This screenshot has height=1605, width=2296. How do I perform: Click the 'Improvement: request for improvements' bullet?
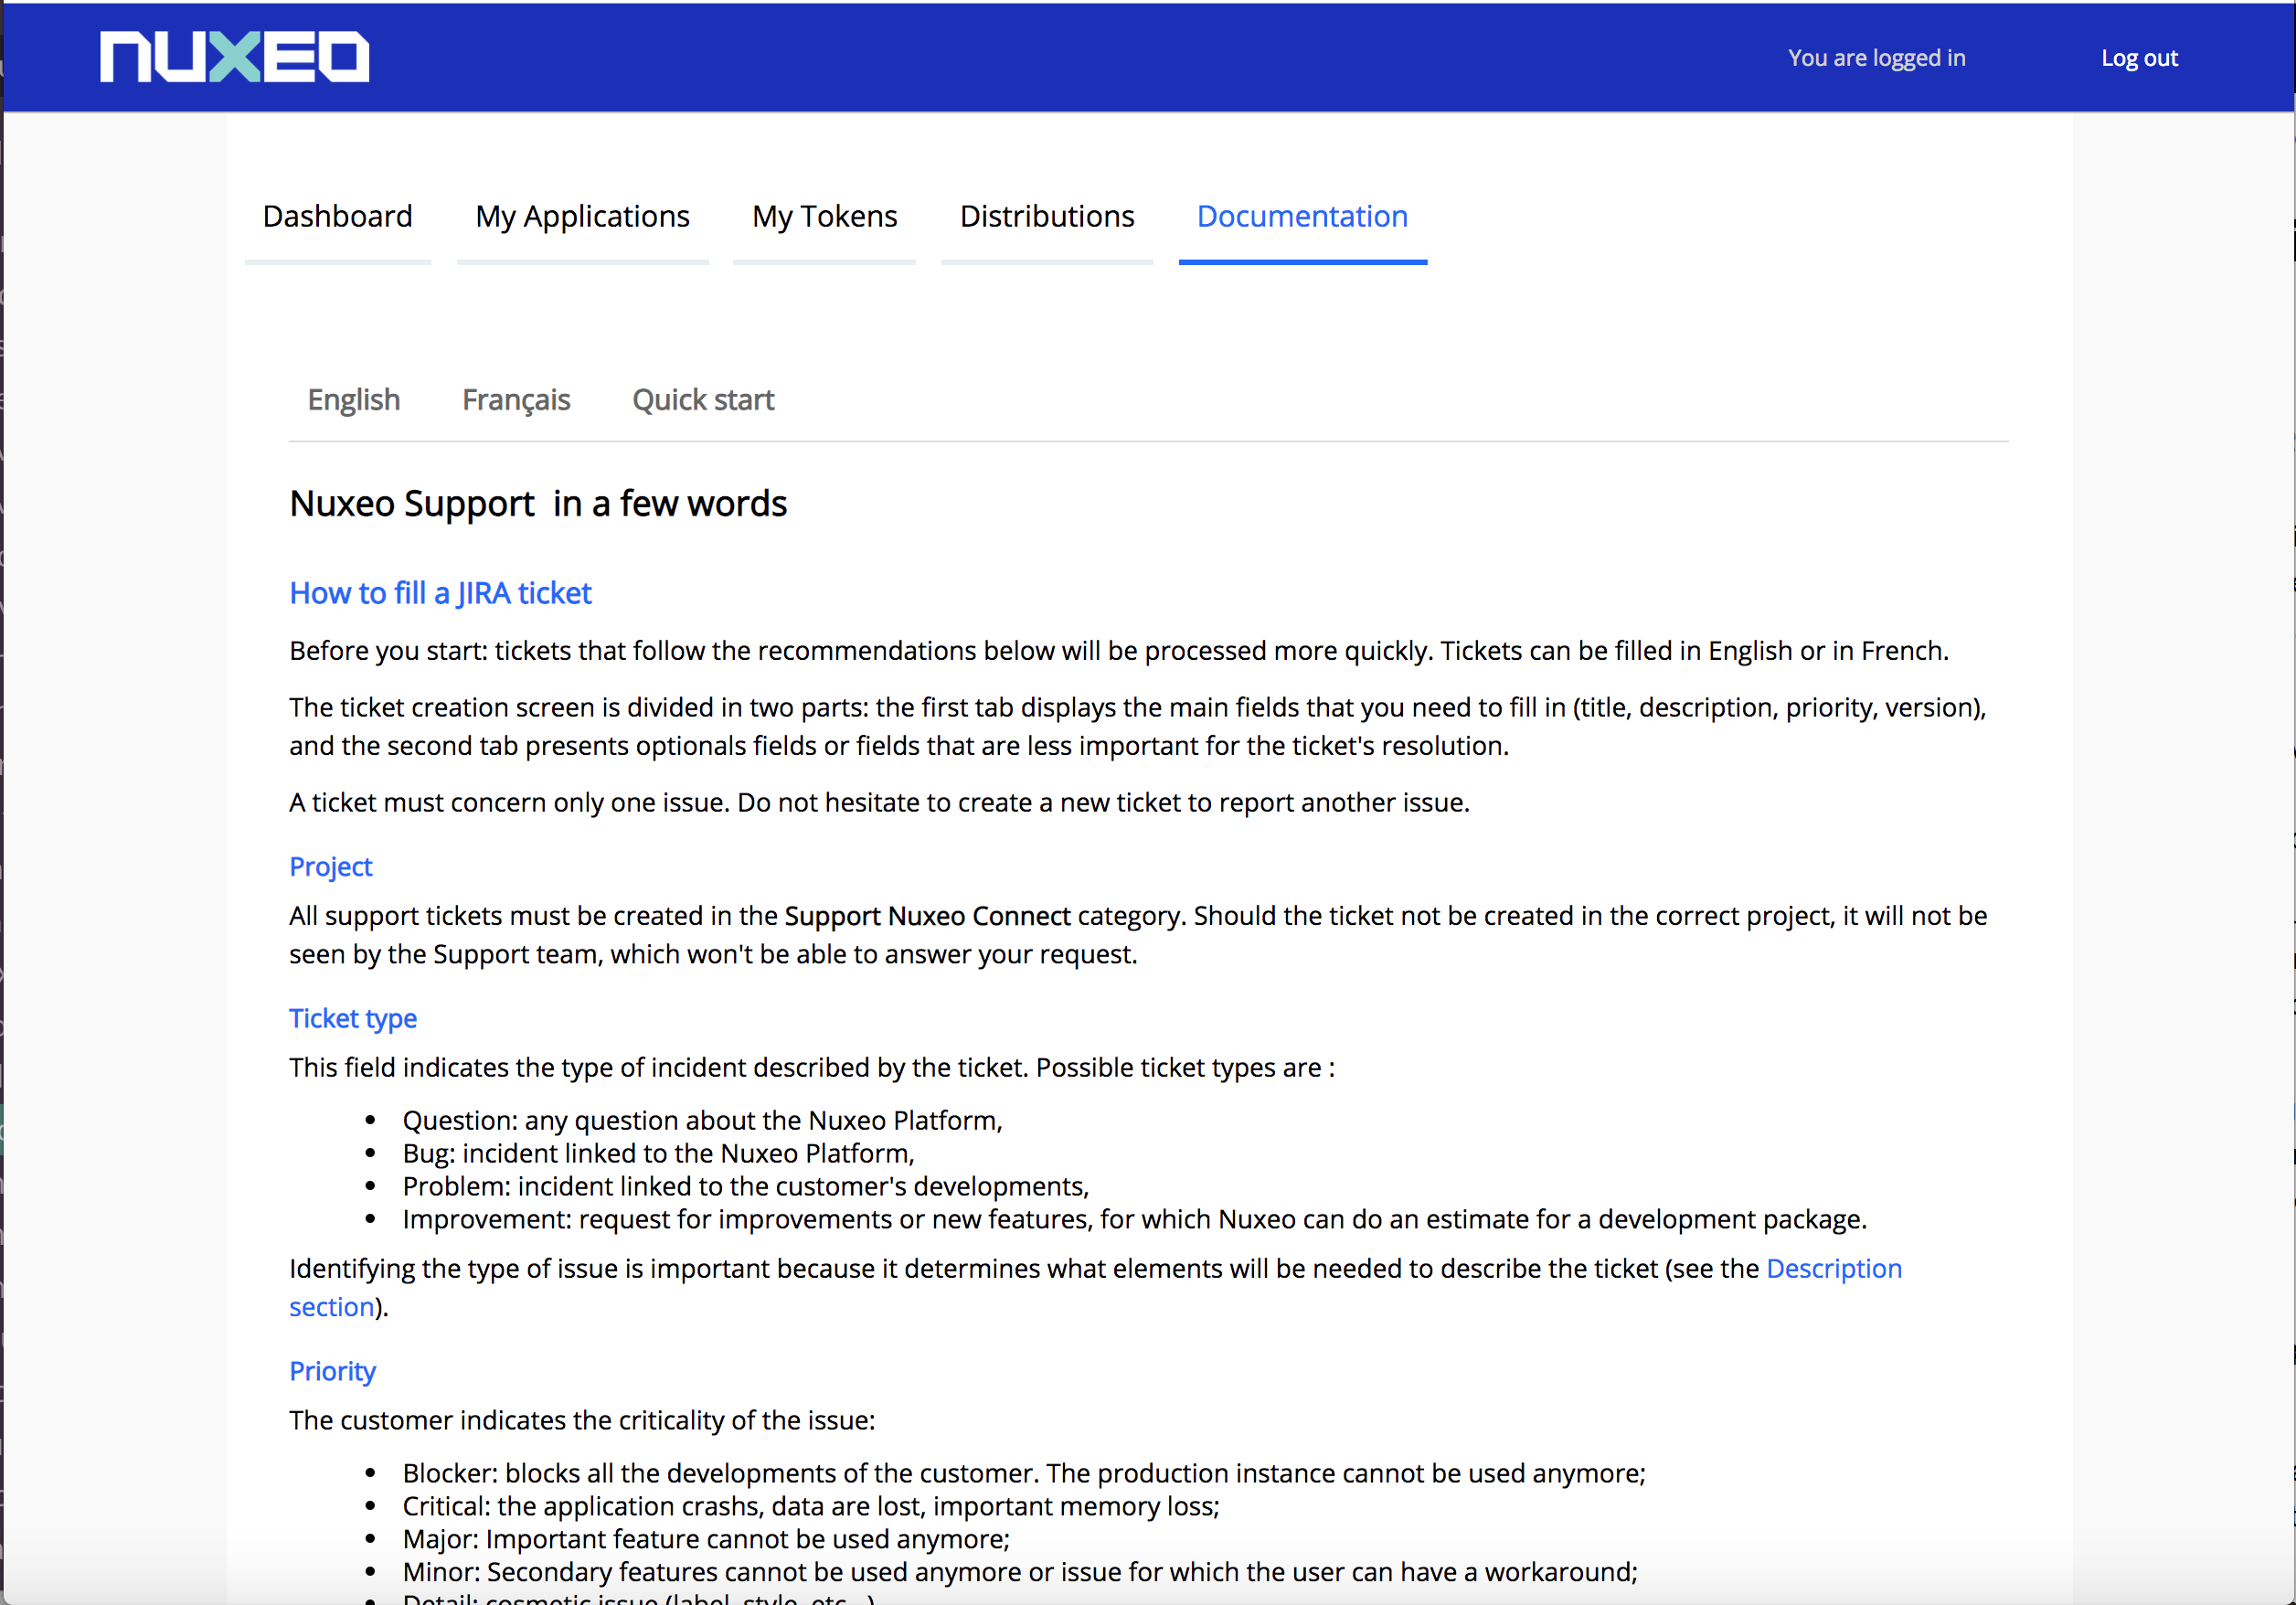tap(1135, 1219)
